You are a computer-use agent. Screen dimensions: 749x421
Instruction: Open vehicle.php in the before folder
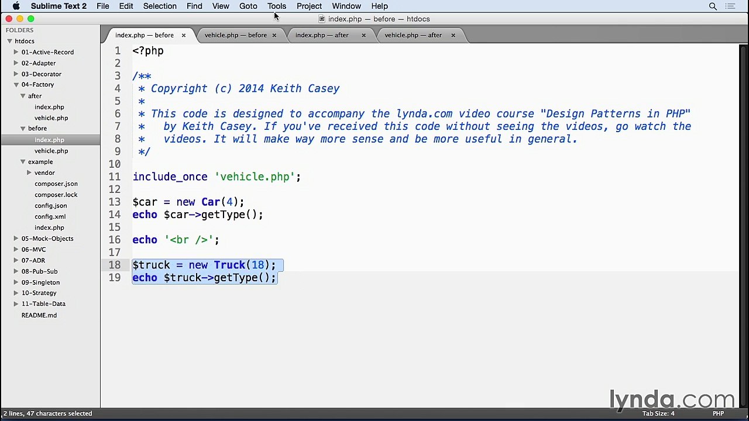pos(51,151)
